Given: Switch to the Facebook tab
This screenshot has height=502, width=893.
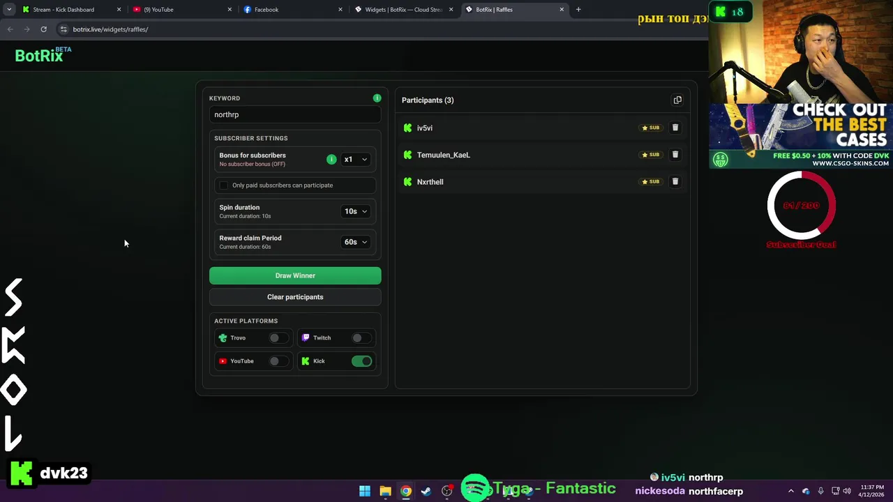Looking at the screenshot, I should pos(293,10).
